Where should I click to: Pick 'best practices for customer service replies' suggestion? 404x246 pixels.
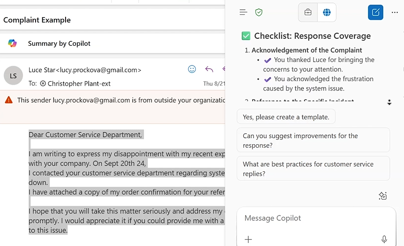[x=313, y=169]
